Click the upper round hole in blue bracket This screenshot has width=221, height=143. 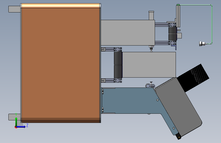(158, 100)
